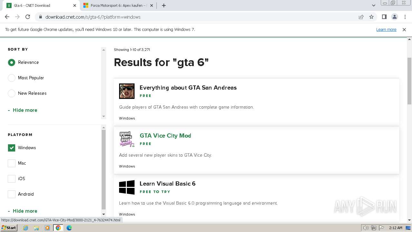Check the Mac platform filter
The width and height of the screenshot is (412, 232).
pyautogui.click(x=12, y=163)
